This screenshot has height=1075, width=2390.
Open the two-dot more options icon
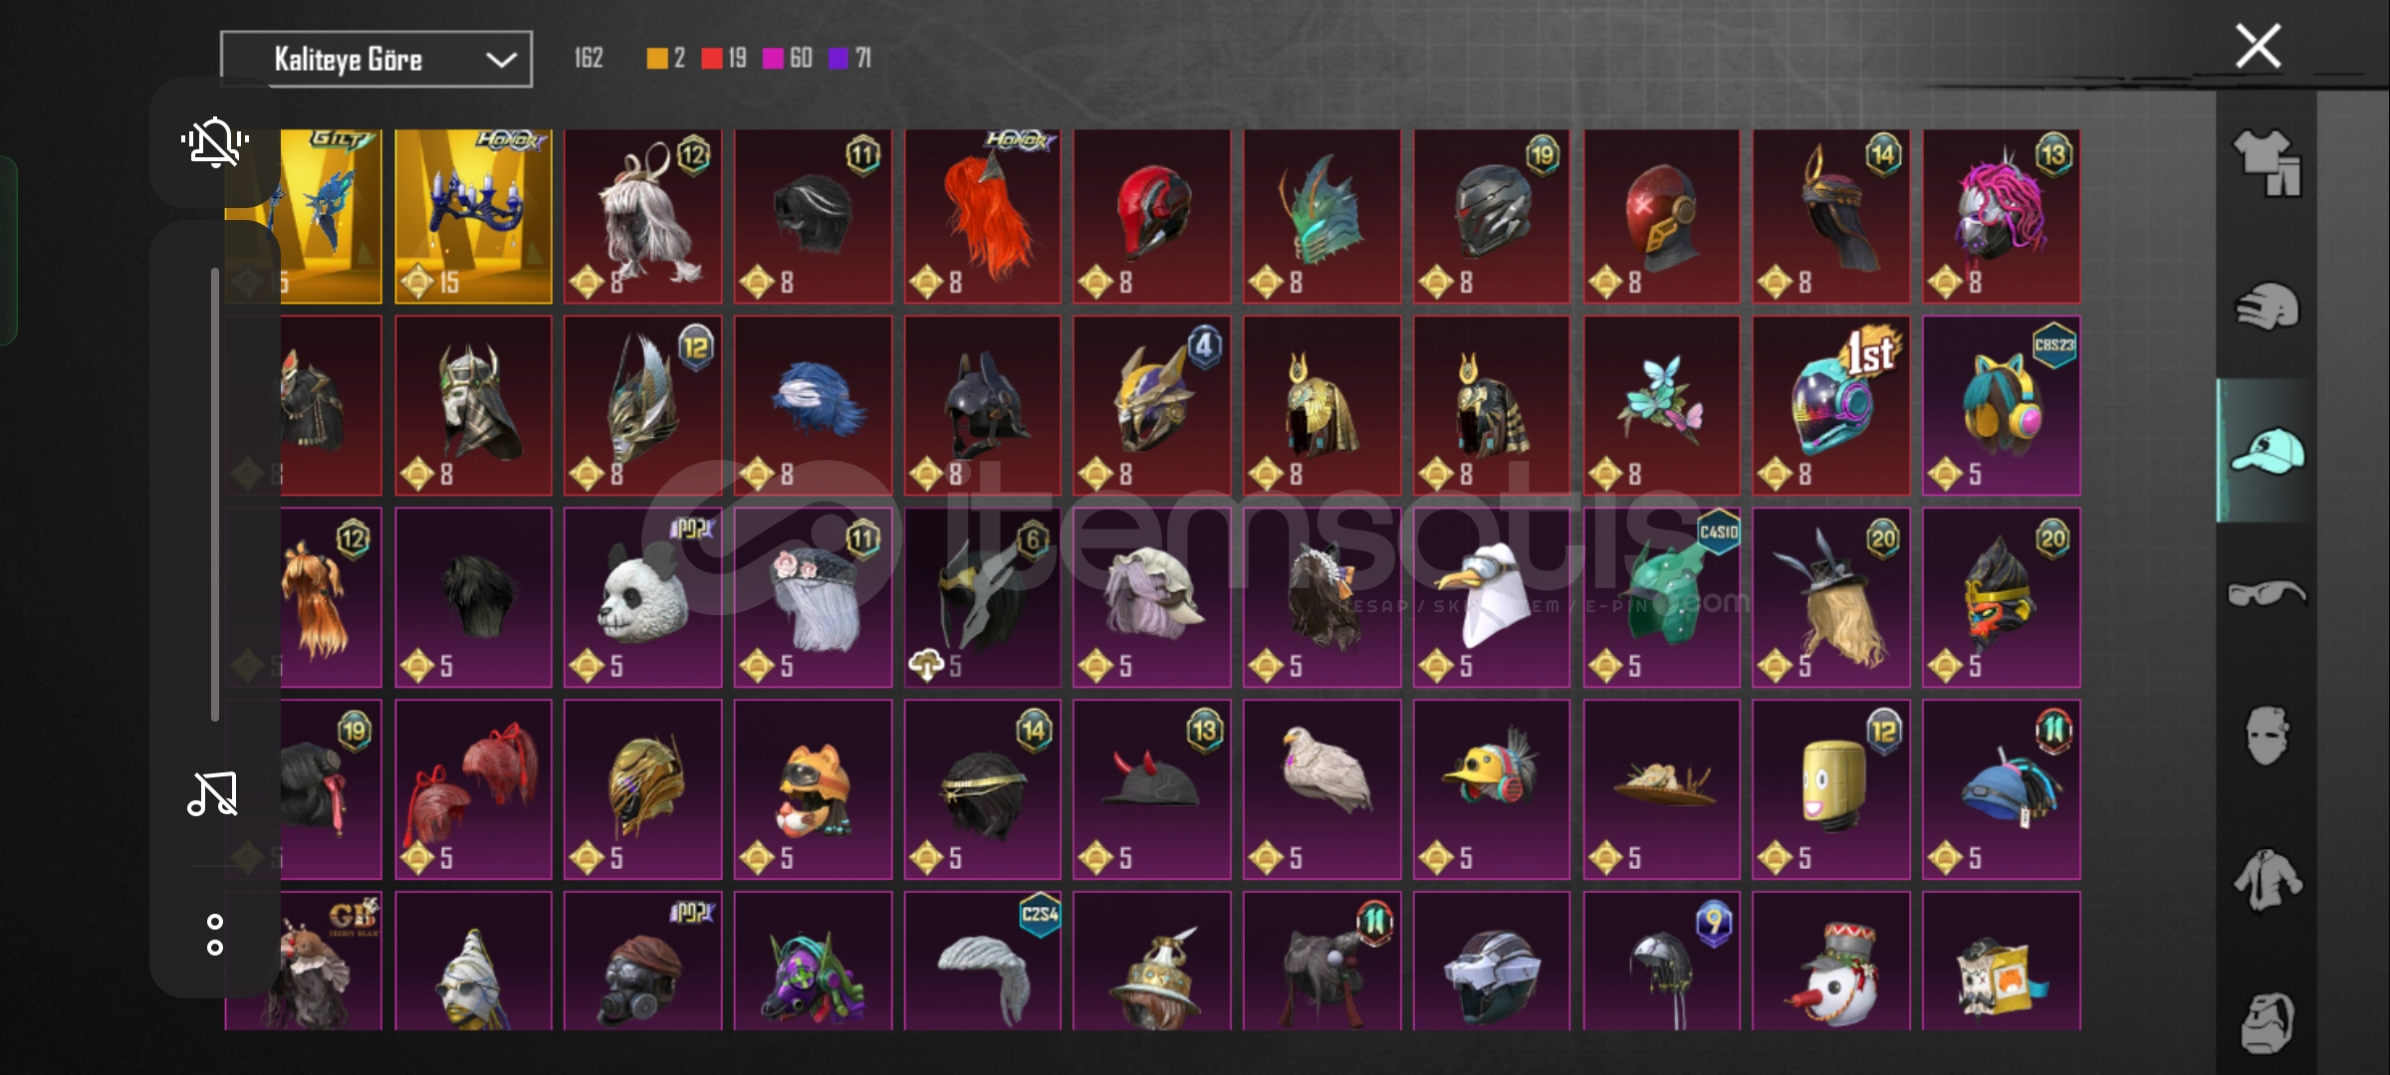tap(215, 935)
